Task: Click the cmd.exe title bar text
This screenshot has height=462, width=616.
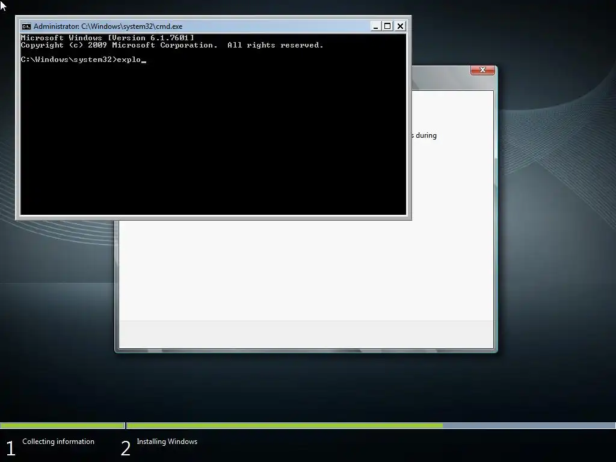Action: 108,26
